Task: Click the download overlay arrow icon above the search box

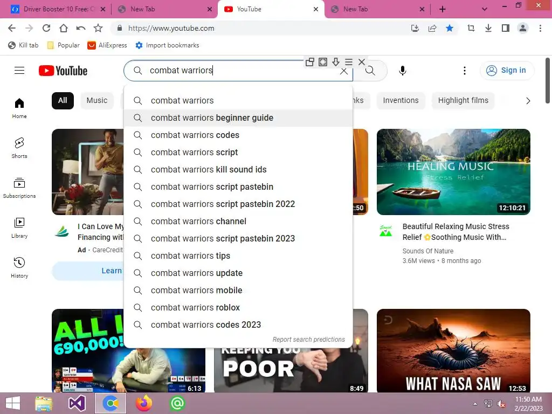Action: (336, 62)
